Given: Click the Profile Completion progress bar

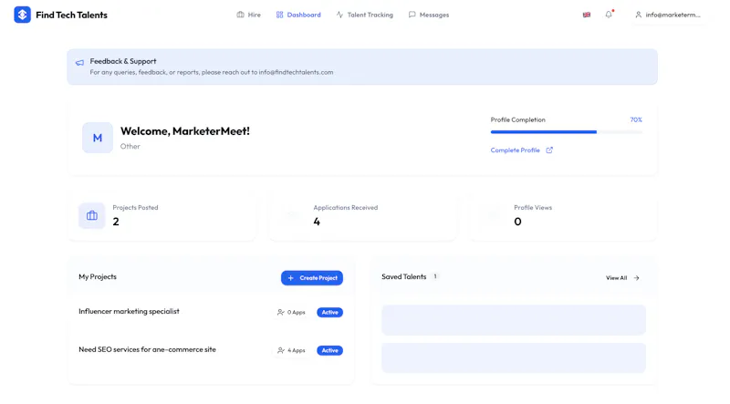Looking at the screenshot, I should pos(566,132).
